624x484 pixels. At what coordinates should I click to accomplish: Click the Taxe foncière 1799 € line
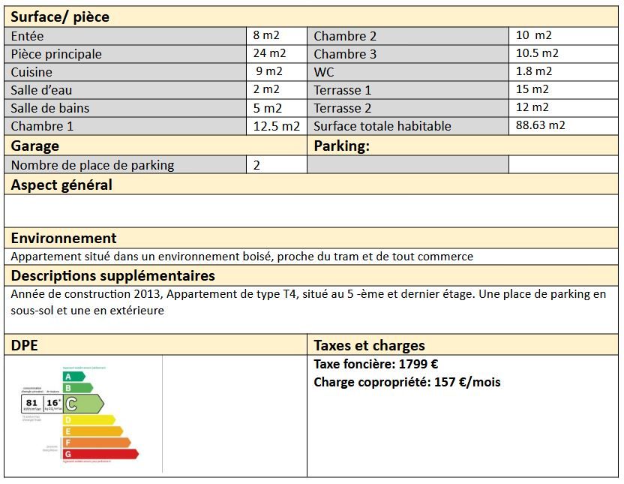tap(376, 364)
